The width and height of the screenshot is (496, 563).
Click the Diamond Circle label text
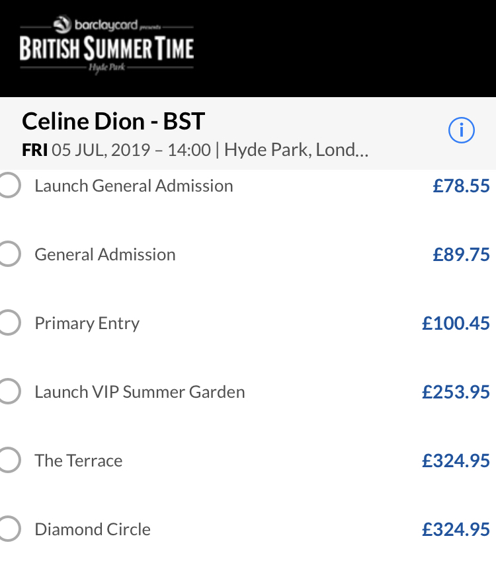[93, 529]
